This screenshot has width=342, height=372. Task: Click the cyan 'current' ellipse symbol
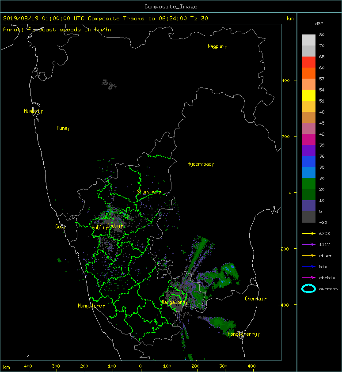(x=308, y=288)
